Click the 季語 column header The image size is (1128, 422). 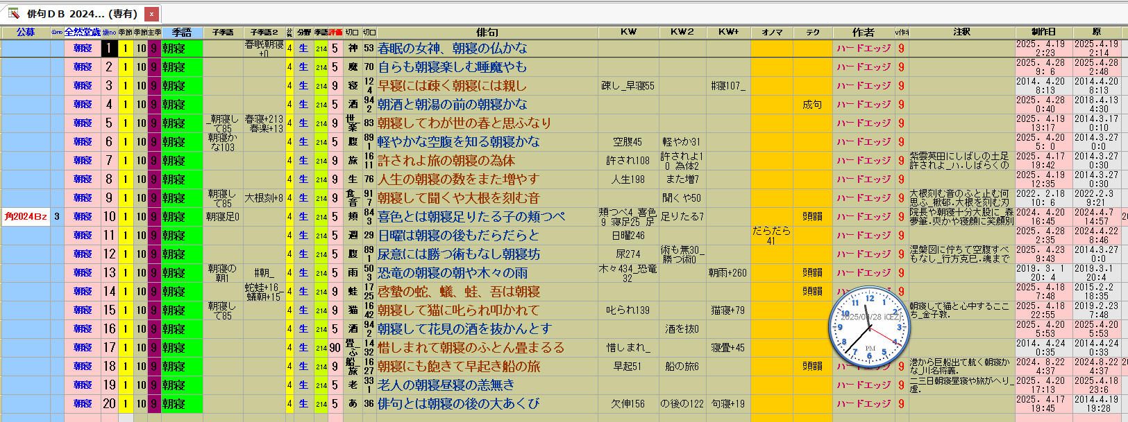point(182,33)
